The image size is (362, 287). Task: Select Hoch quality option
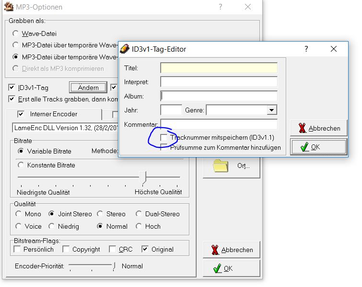coord(139,226)
